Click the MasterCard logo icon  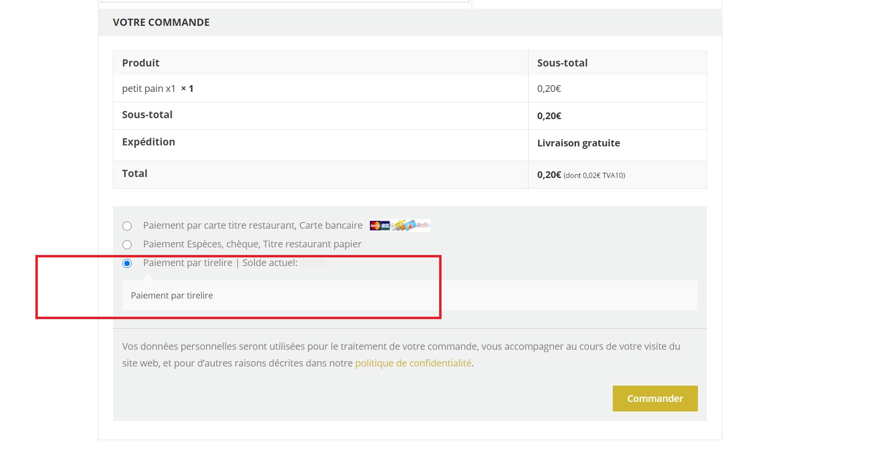click(375, 225)
